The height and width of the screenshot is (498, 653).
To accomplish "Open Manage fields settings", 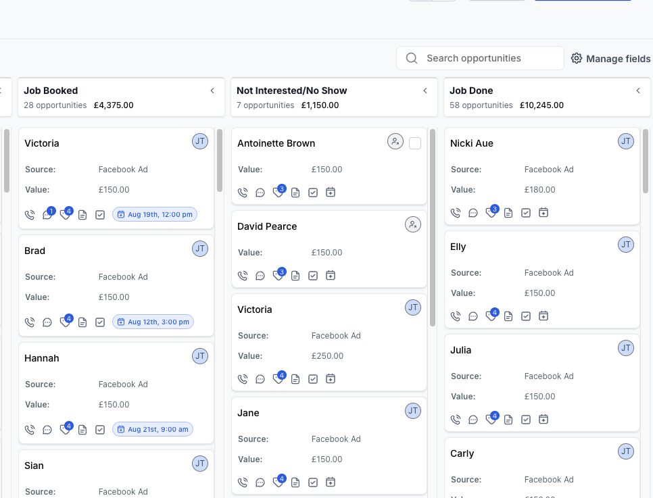I will pos(610,59).
